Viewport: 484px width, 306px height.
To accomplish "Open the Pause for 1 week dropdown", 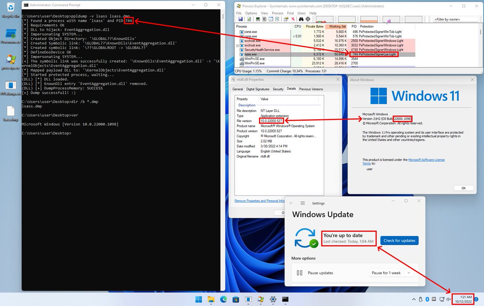I will pos(391,273).
